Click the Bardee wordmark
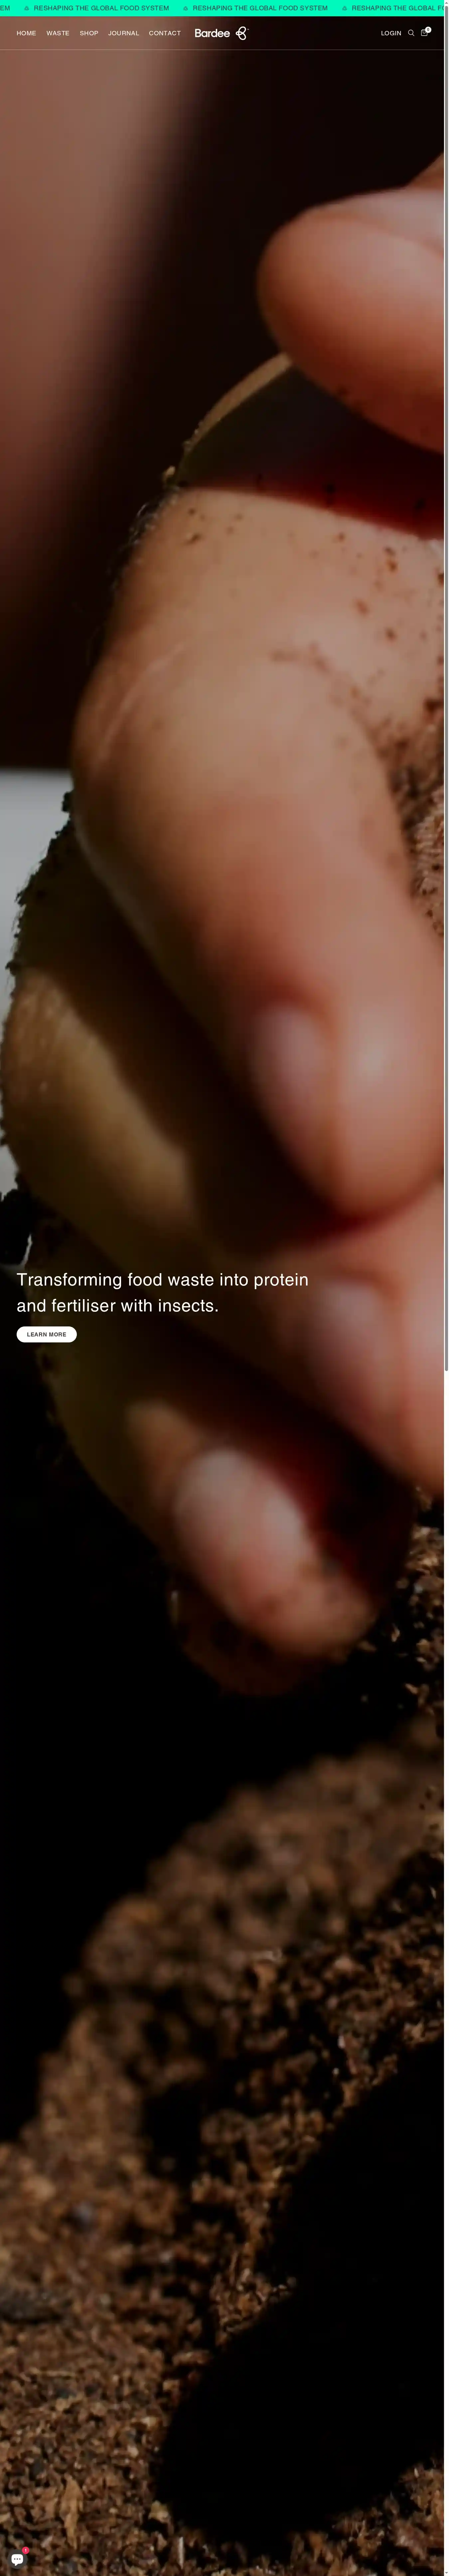The width and height of the screenshot is (449, 2576). coord(212,33)
